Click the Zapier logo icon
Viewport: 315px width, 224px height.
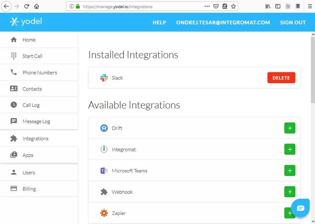[x=104, y=213]
